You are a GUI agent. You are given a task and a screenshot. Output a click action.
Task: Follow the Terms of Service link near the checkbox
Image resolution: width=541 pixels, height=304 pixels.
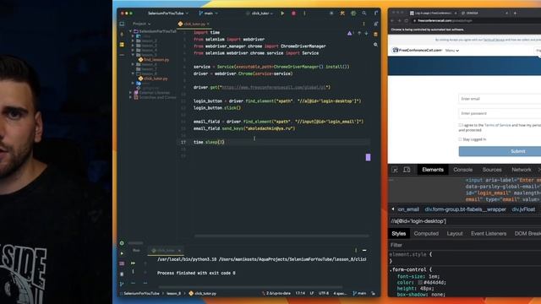(497, 125)
